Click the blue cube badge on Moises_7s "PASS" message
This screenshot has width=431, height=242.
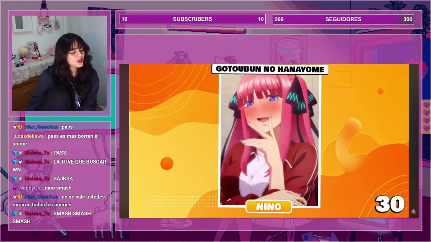(15, 153)
